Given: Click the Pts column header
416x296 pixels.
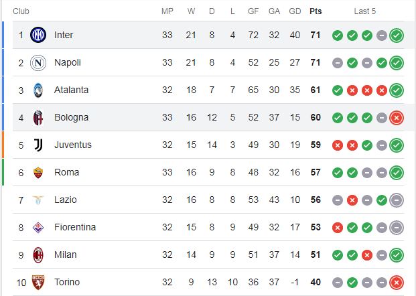Looking at the screenshot, I should (316, 11).
